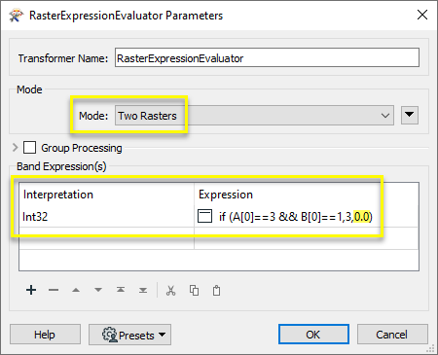Open the expression editor icon beside the expression
The width and height of the screenshot is (438, 355).
tap(205, 216)
